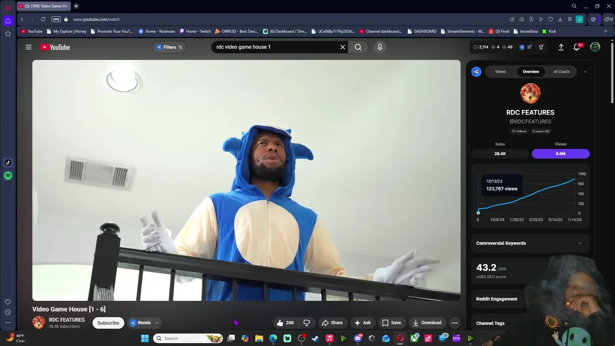The height and width of the screenshot is (346, 615).
Task: Click the Ask button
Action: (362, 323)
